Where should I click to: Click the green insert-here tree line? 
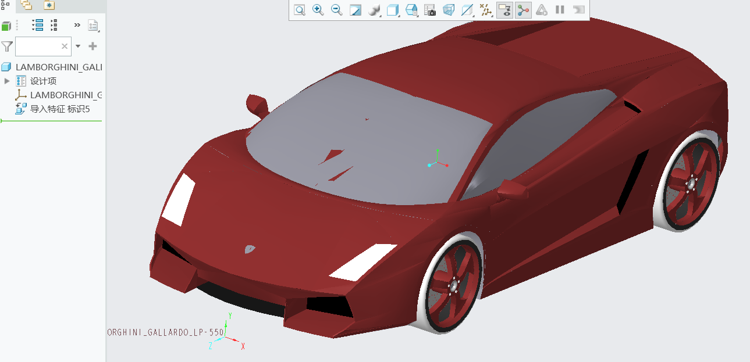(51, 121)
